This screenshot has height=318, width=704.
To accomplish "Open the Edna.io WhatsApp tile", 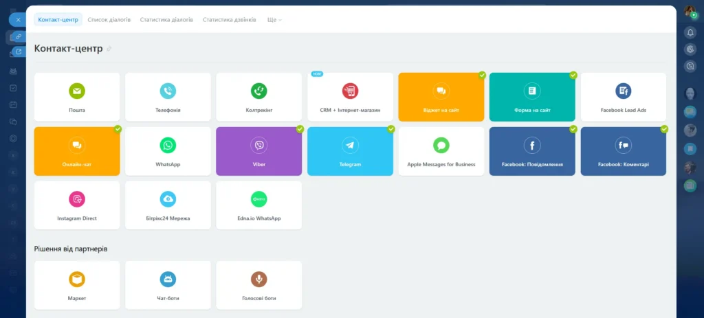I will (259, 205).
